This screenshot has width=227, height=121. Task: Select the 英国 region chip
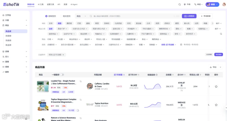coord(157,23)
